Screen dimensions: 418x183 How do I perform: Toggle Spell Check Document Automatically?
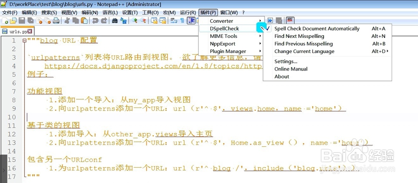327,29
